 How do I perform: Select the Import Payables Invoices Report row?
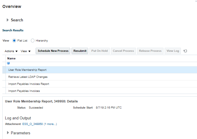(x=100, y=84)
